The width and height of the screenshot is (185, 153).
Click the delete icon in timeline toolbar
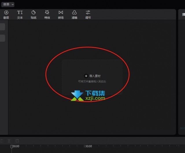[17, 141]
